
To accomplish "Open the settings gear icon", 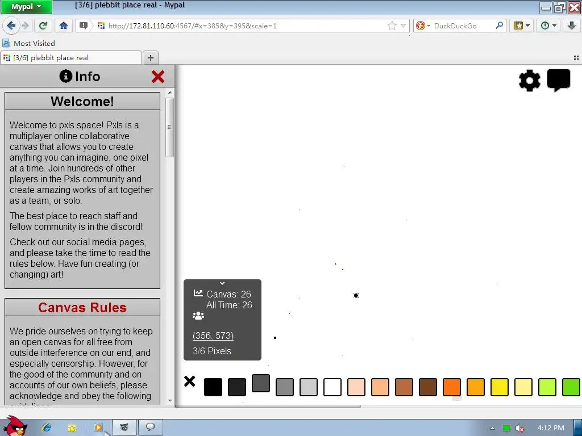I will pos(530,81).
